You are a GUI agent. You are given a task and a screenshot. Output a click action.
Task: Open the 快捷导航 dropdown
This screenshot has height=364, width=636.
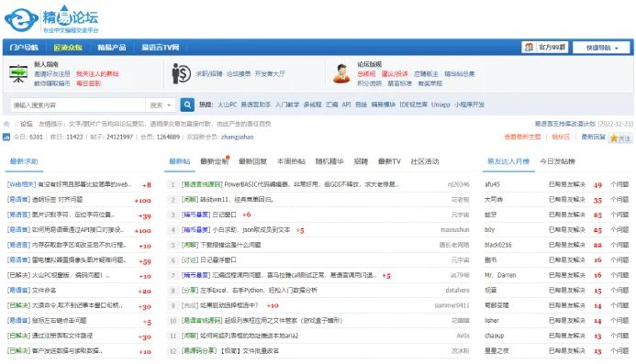pos(601,48)
